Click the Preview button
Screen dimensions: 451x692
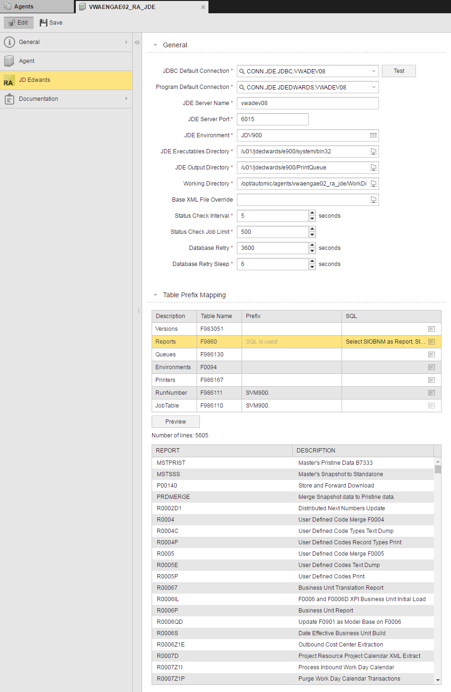[x=176, y=422]
